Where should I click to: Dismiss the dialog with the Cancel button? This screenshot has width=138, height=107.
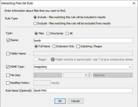(x=75, y=101)
